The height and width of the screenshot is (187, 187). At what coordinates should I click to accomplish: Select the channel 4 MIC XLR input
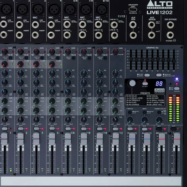(54, 10)
